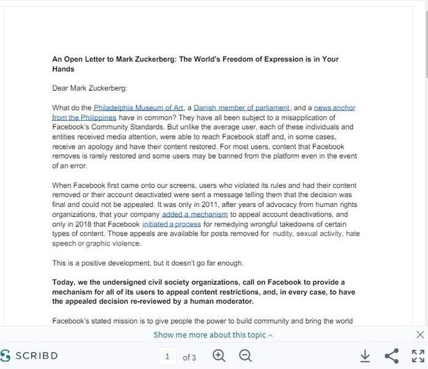Click the SCRIBD wordmark text
Screen dimensions: 428x369
pyautogui.click(x=37, y=355)
